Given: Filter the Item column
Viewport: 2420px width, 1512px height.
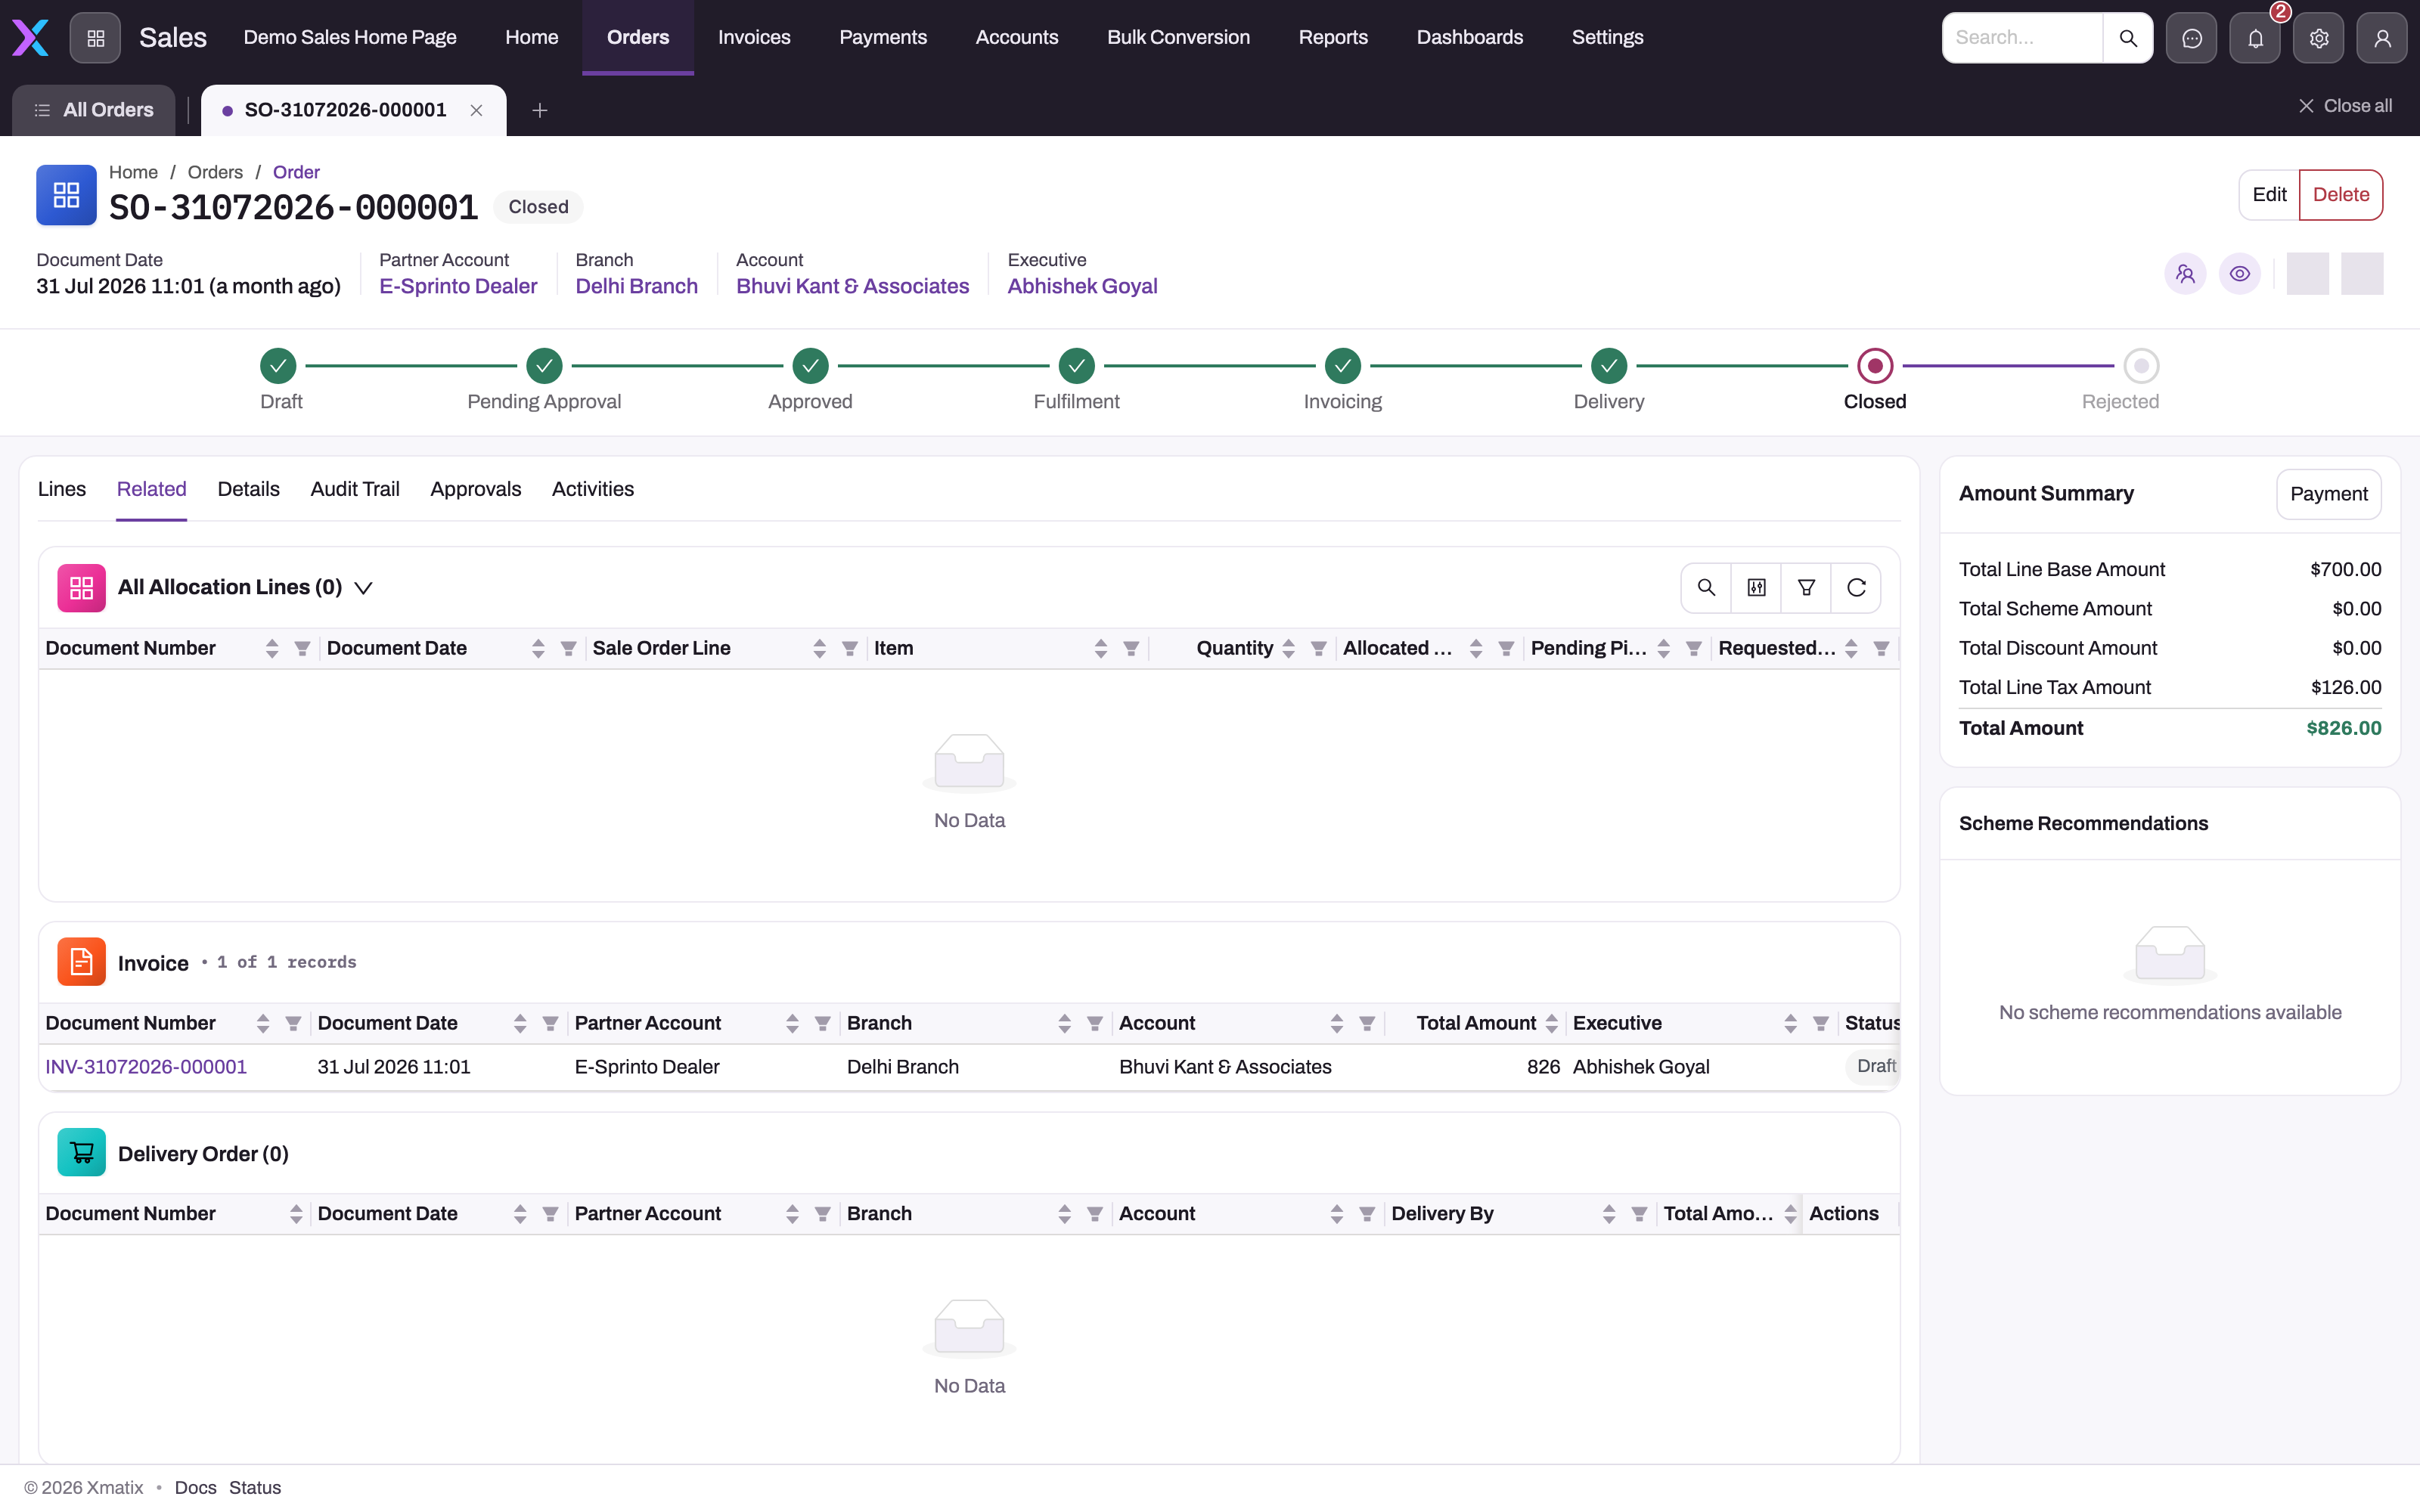Looking at the screenshot, I should point(1131,649).
